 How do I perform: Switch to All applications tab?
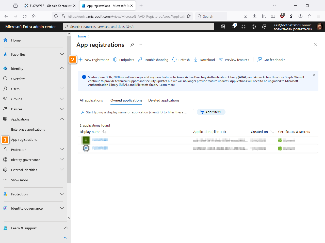pos(91,100)
